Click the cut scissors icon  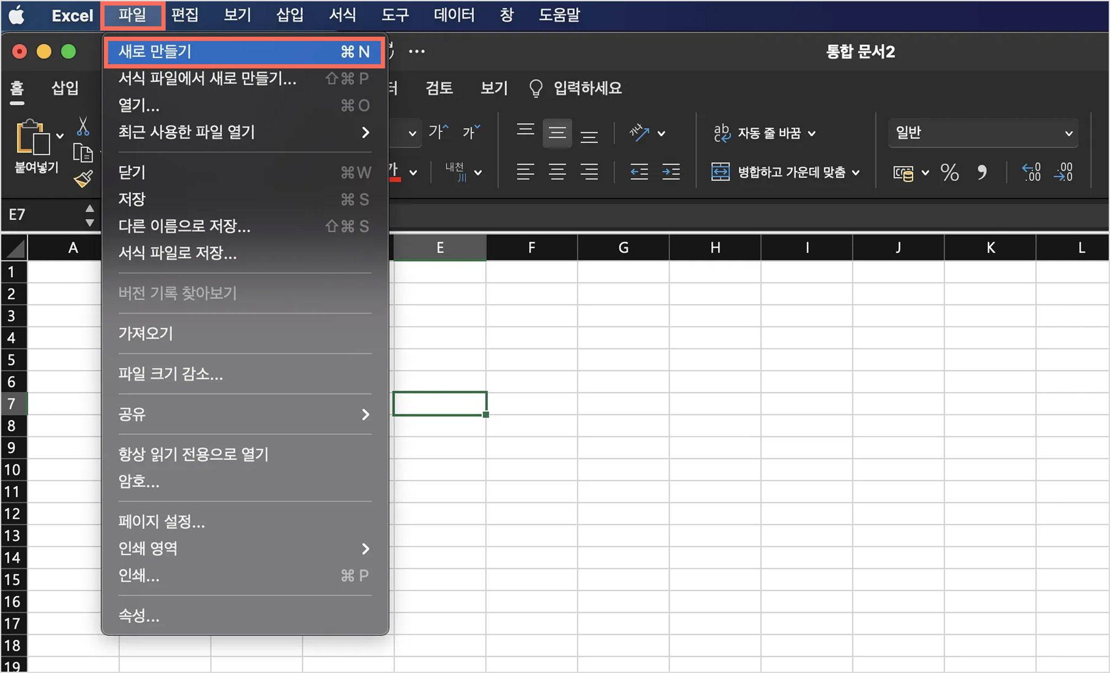pos(83,126)
